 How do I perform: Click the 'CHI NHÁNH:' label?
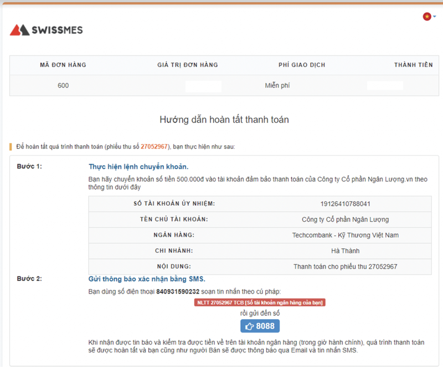point(174,251)
